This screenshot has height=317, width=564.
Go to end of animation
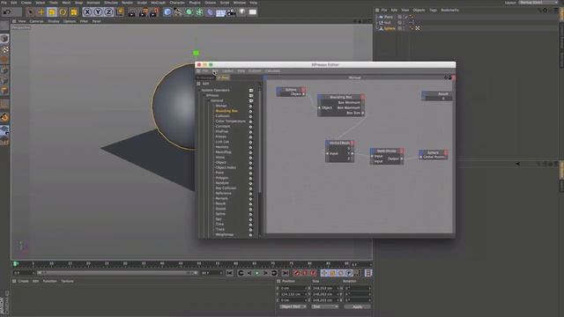pos(286,273)
